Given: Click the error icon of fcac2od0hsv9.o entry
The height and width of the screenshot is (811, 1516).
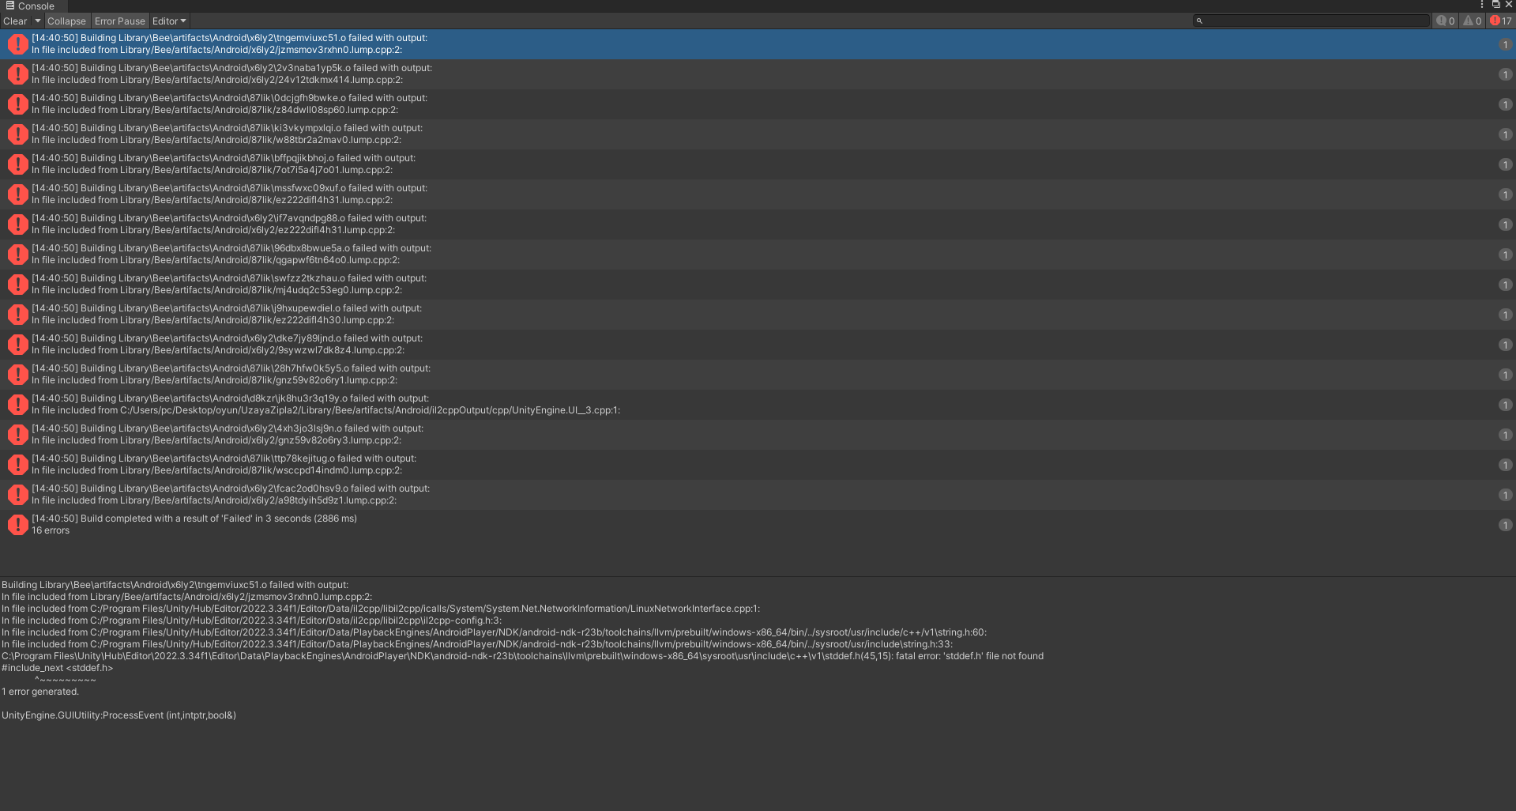Looking at the screenshot, I should 17,495.
